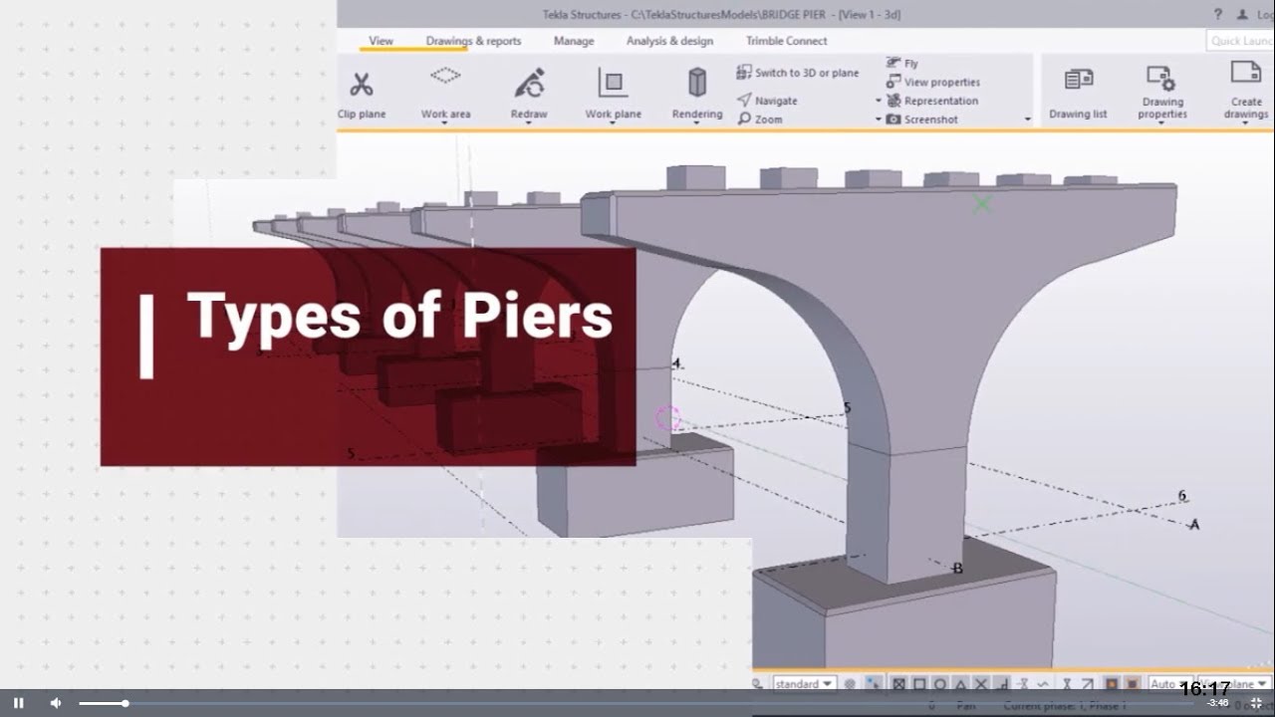The height and width of the screenshot is (717, 1275).
Task: Click the Work plane icon
Action: point(612,83)
